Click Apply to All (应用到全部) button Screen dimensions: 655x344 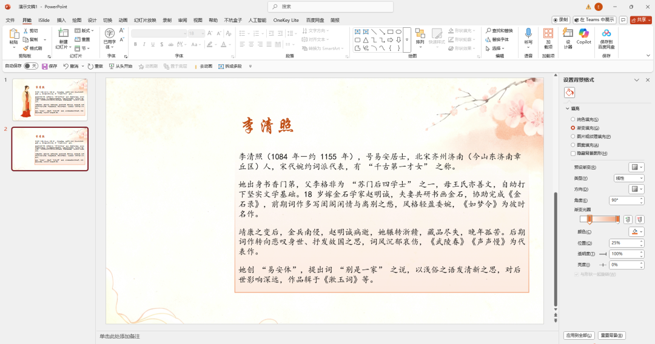click(x=579, y=336)
